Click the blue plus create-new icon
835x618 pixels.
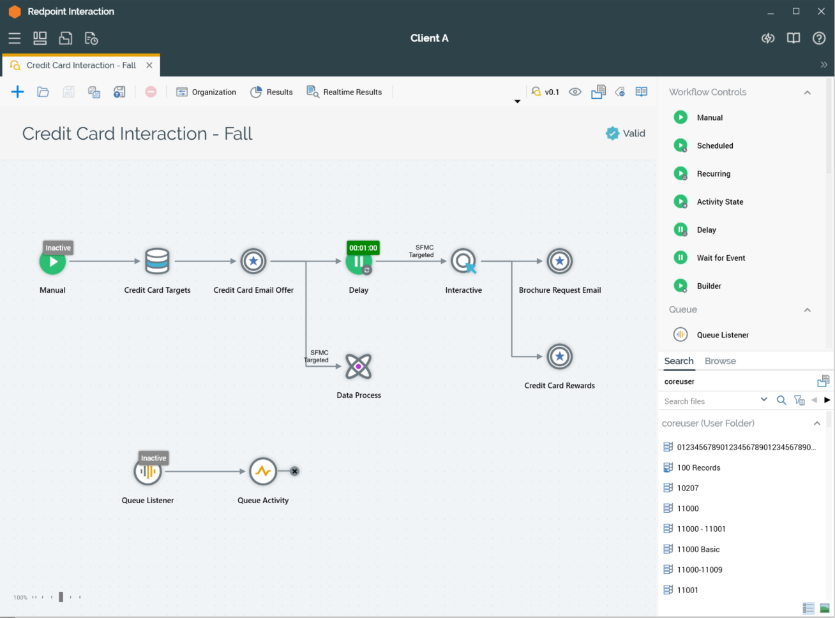pyautogui.click(x=18, y=92)
